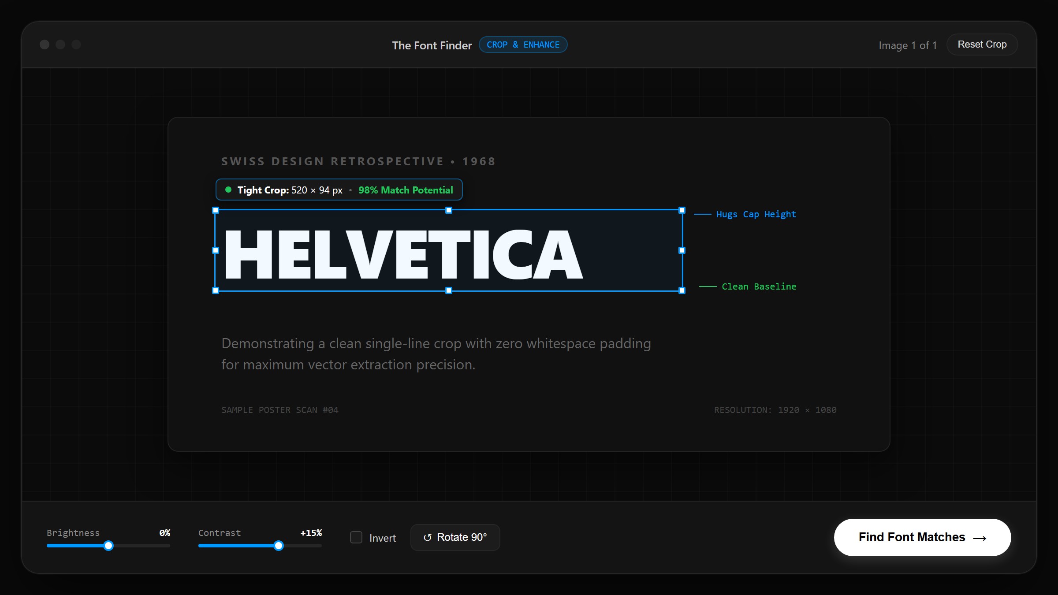This screenshot has width=1058, height=595.
Task: Click the rotate icon on Rotate 90° button
Action: point(427,538)
